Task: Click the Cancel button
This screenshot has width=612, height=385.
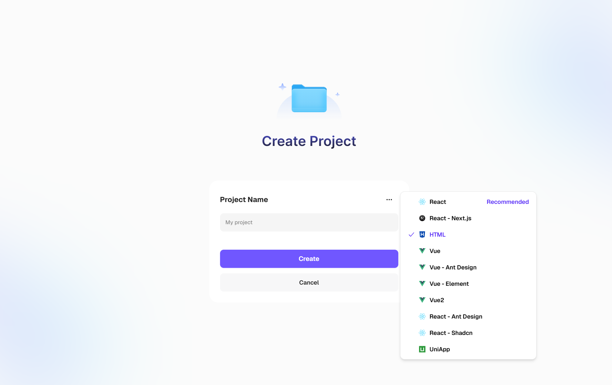Action: [x=309, y=282]
